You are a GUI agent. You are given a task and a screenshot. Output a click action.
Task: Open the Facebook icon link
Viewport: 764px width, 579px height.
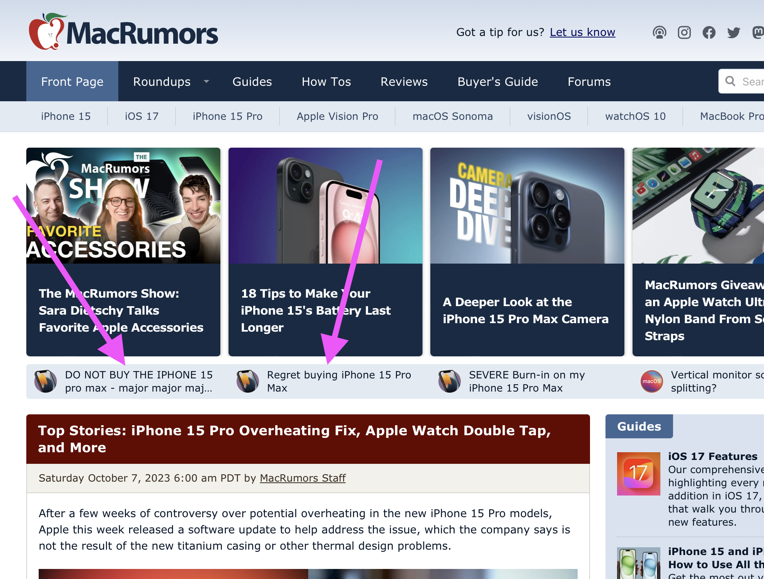[x=709, y=32]
